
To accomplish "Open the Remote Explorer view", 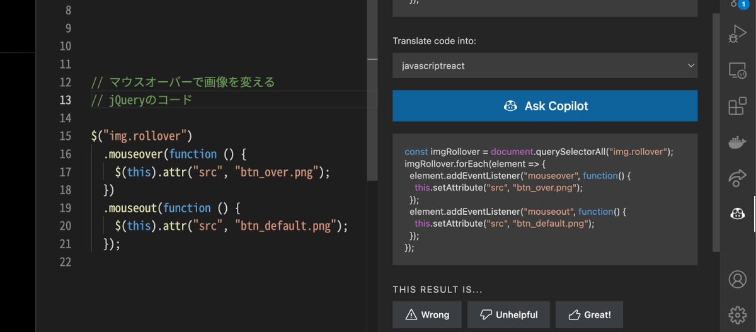I will tap(737, 70).
